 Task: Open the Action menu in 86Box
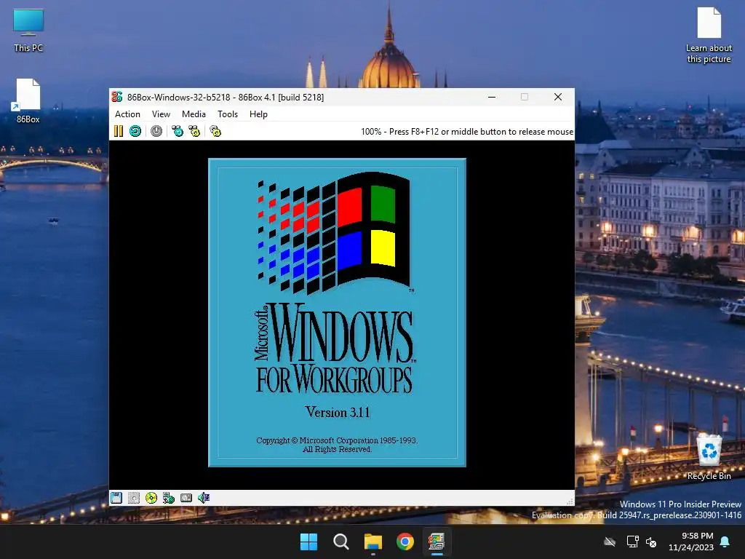click(127, 114)
